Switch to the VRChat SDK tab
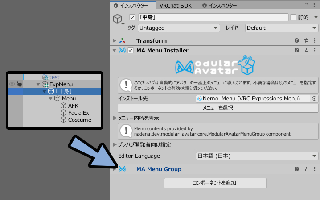 [176, 5]
